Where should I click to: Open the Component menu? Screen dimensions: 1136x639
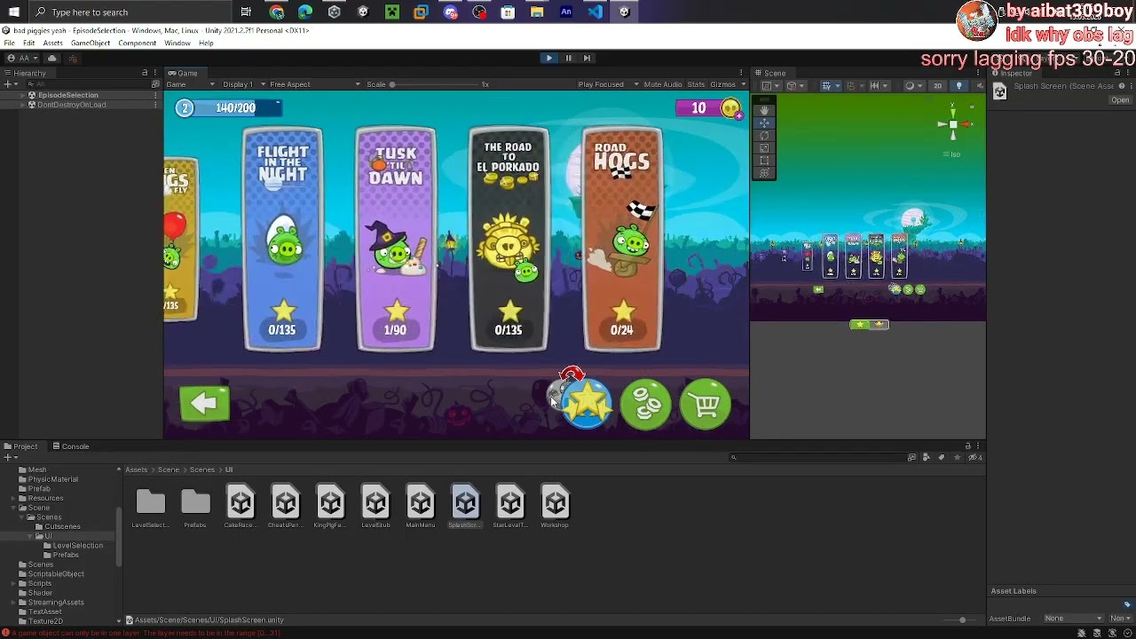coord(138,43)
